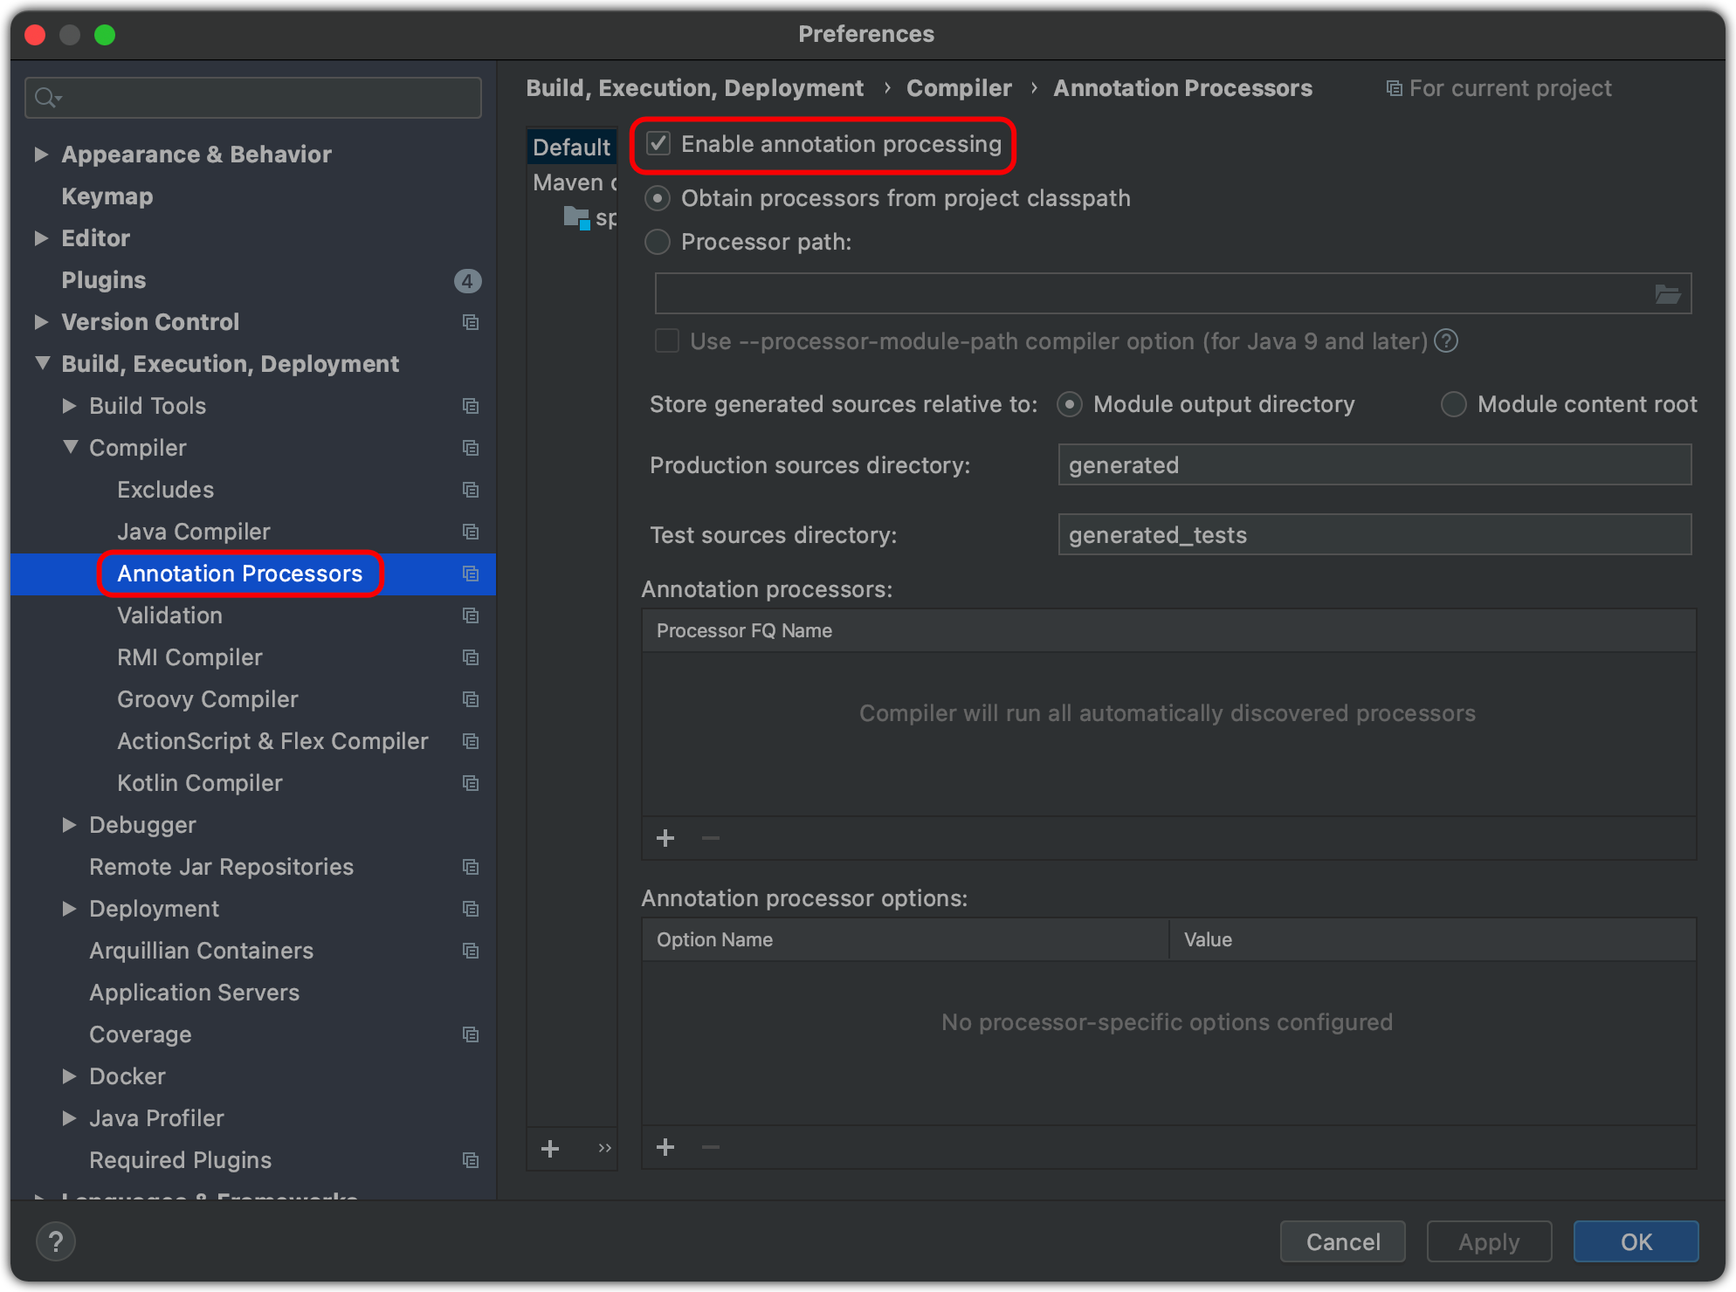
Task: Click the settings search field
Action: pos(253,98)
